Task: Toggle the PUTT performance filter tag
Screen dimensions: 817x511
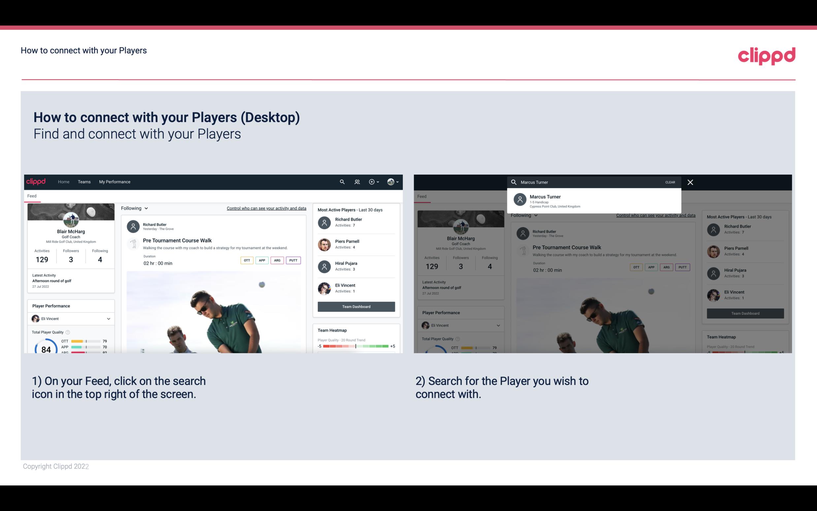Action: coord(293,260)
